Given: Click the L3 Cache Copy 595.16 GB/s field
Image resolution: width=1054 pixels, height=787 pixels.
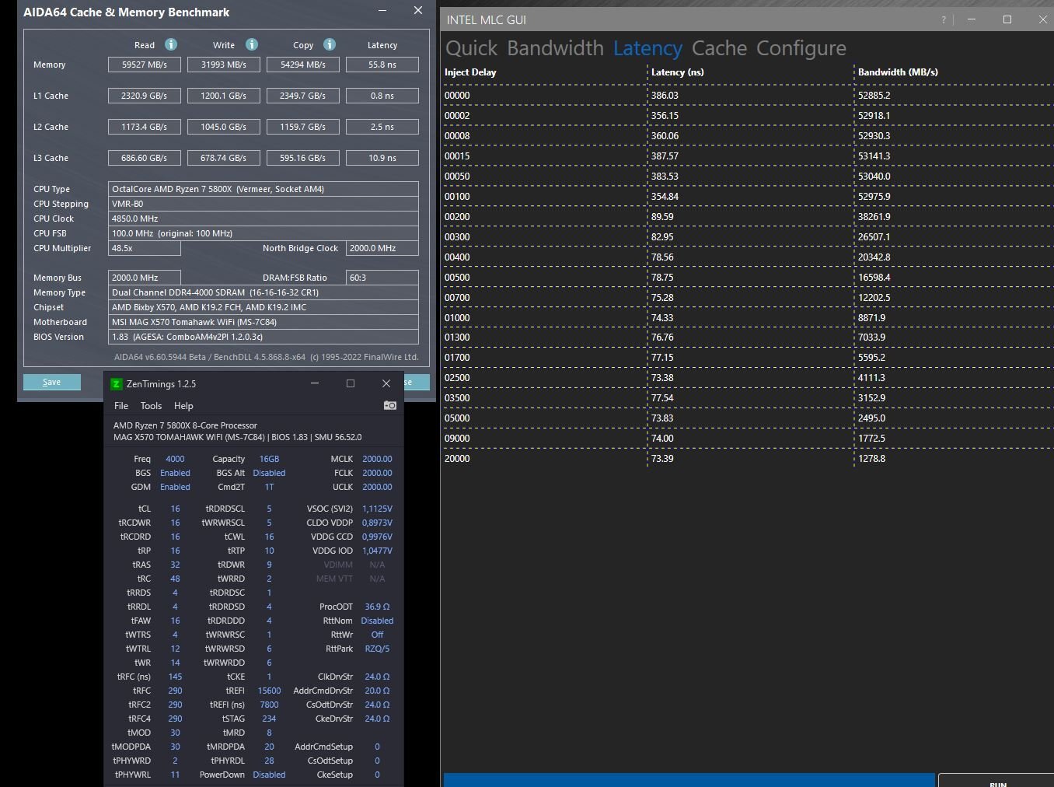Looking at the screenshot, I should pyautogui.click(x=303, y=158).
